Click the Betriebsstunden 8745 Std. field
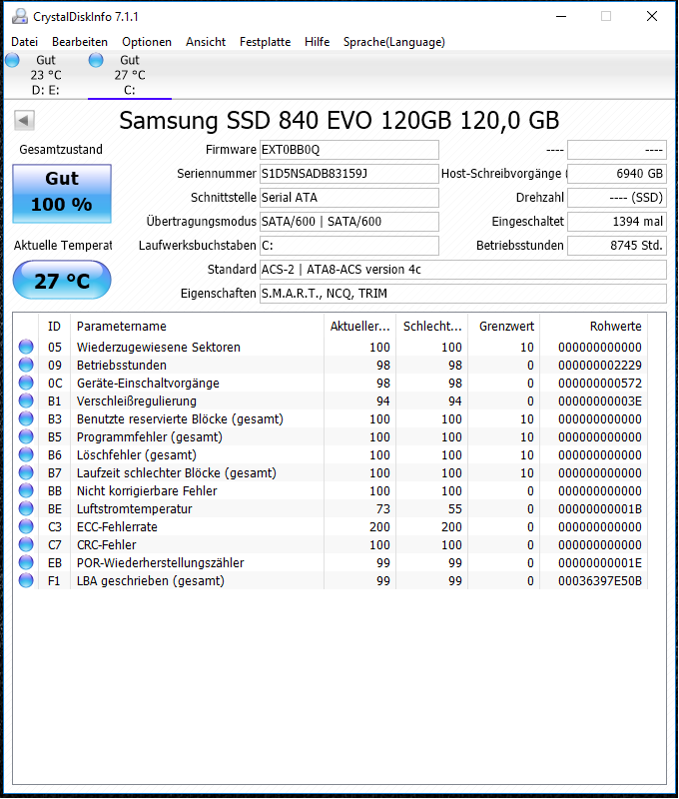This screenshot has width=679, height=799. pyautogui.click(x=617, y=246)
